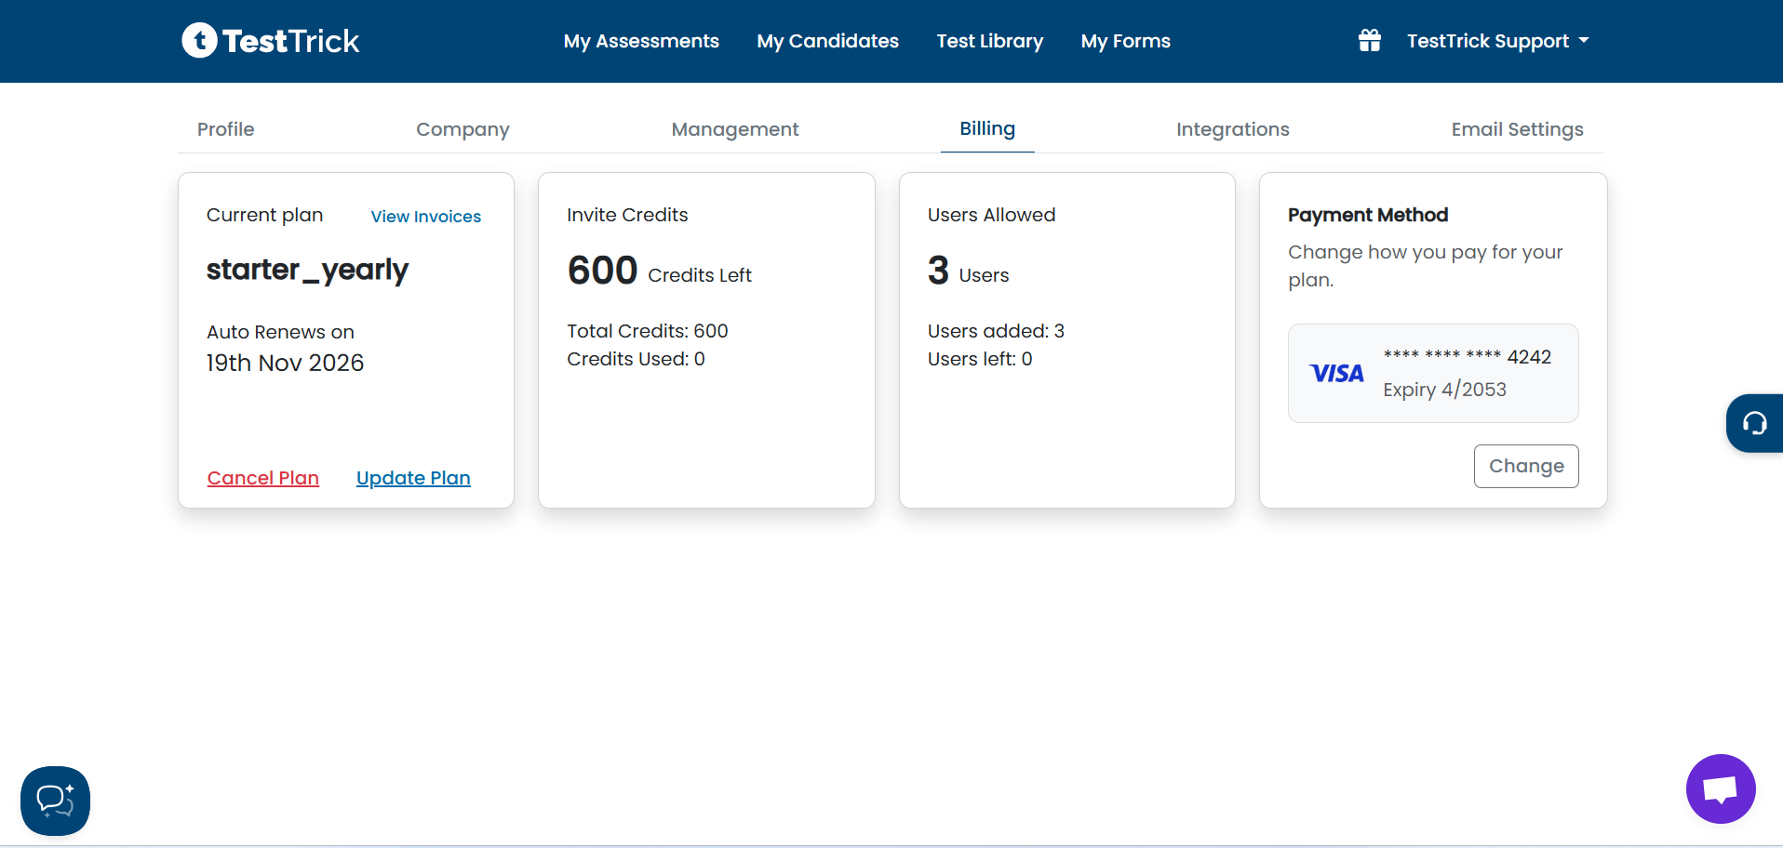This screenshot has height=848, width=1783.
Task: Click the 3 Users count
Action: pyautogui.click(x=968, y=272)
